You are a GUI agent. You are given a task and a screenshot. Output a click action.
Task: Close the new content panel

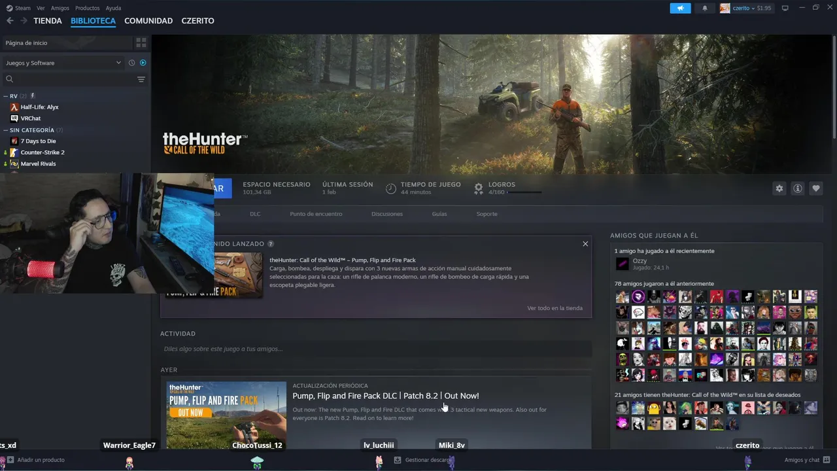(585, 243)
